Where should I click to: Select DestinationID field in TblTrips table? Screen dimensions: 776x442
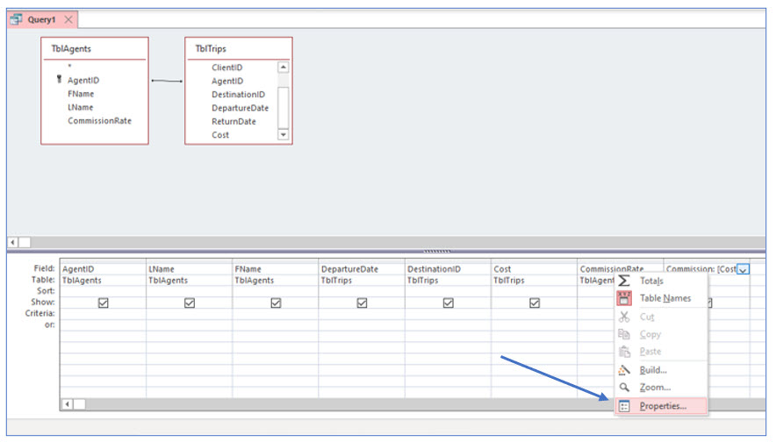(x=238, y=95)
